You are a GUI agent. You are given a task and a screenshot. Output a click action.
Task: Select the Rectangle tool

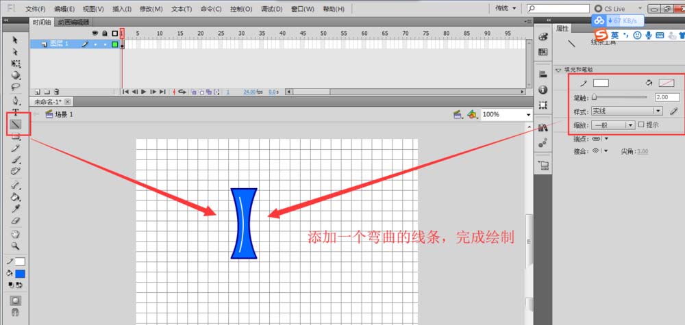coord(15,137)
